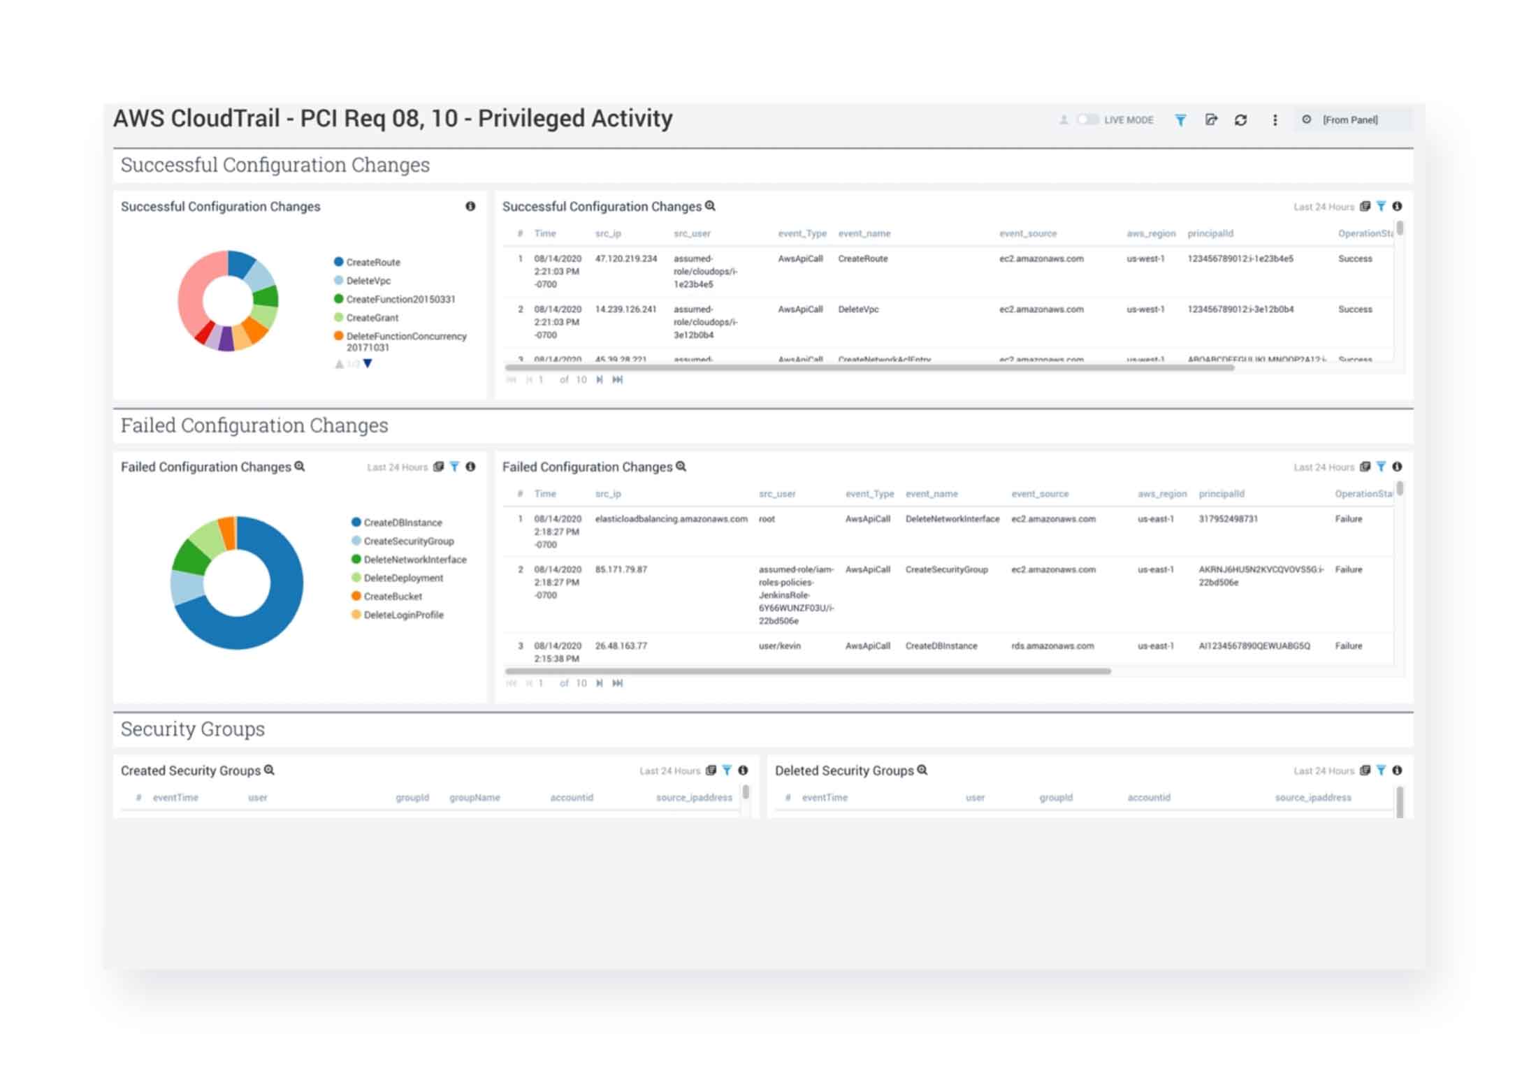Select DeleteVpc event_name cell in Successful table
The image size is (1529, 1073).
point(858,309)
